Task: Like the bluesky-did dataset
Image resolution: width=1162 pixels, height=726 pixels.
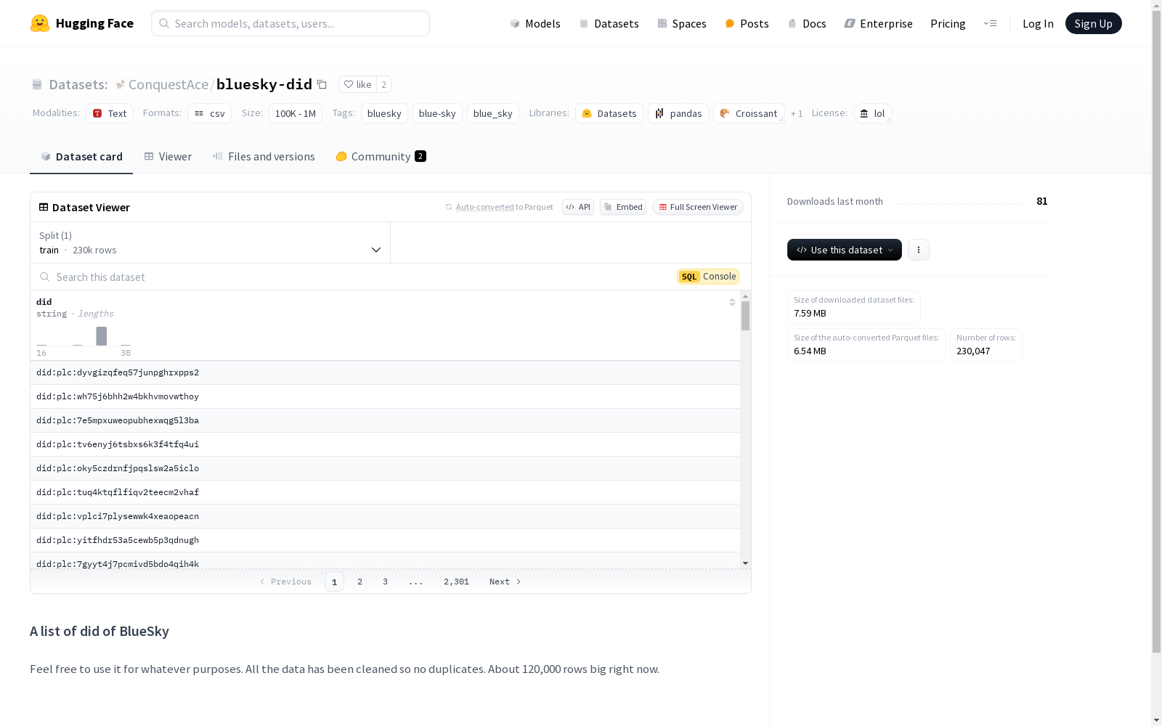Action: (x=357, y=84)
